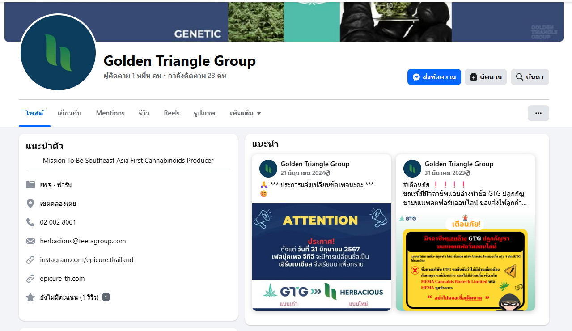The height and width of the screenshot is (331, 572).
Task: Click the info icon beside review rating
Action: point(106,297)
